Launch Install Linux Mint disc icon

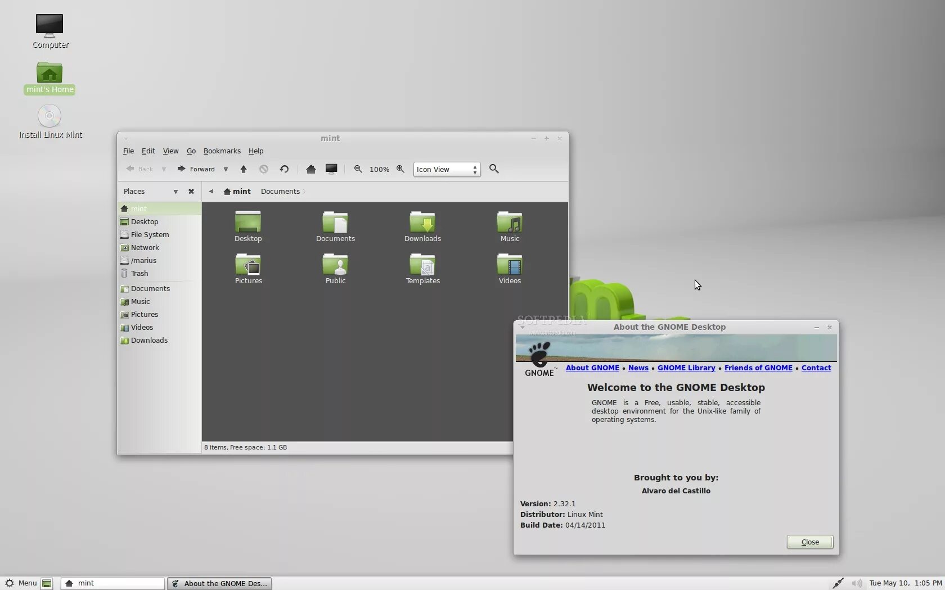tap(49, 116)
